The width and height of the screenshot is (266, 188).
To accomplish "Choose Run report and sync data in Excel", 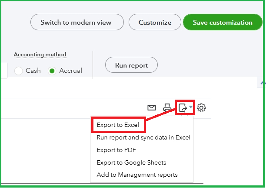I will tap(143, 137).
